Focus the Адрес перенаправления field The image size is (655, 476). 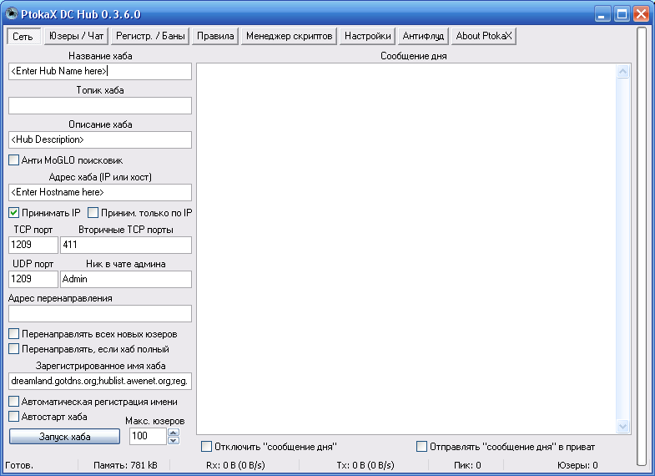click(100, 313)
